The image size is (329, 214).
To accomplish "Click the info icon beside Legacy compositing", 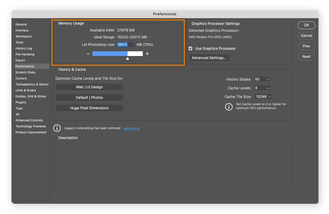I will (57, 128).
